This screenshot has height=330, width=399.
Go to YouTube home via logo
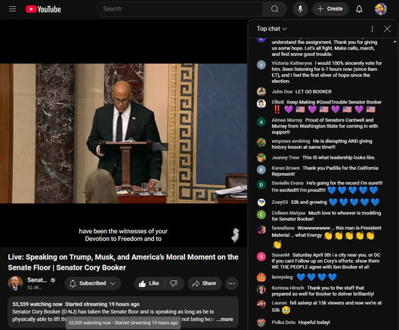point(43,9)
